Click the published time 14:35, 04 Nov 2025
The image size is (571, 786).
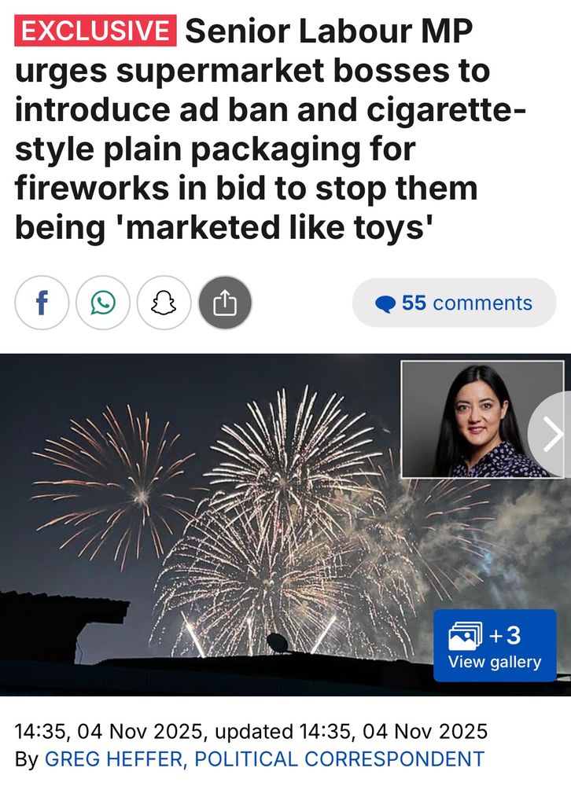108,731
